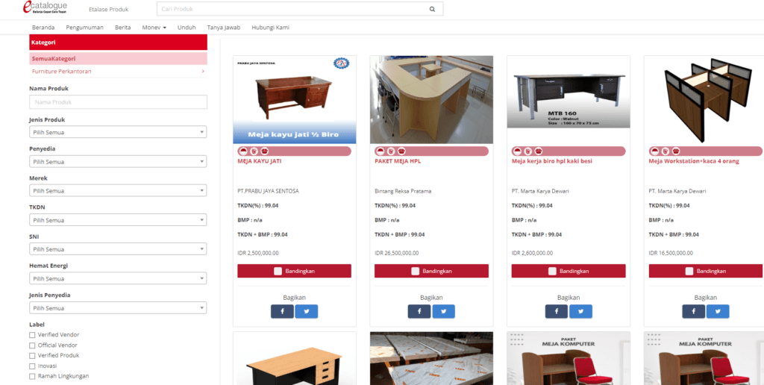Screen dimensions: 764x385
Task: Click first badge icon under PAKET MEJA HPL image
Action: pos(380,151)
